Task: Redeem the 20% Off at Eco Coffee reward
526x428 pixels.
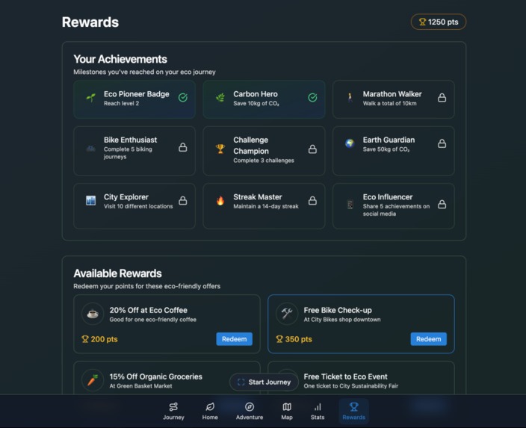Action: [x=234, y=339]
